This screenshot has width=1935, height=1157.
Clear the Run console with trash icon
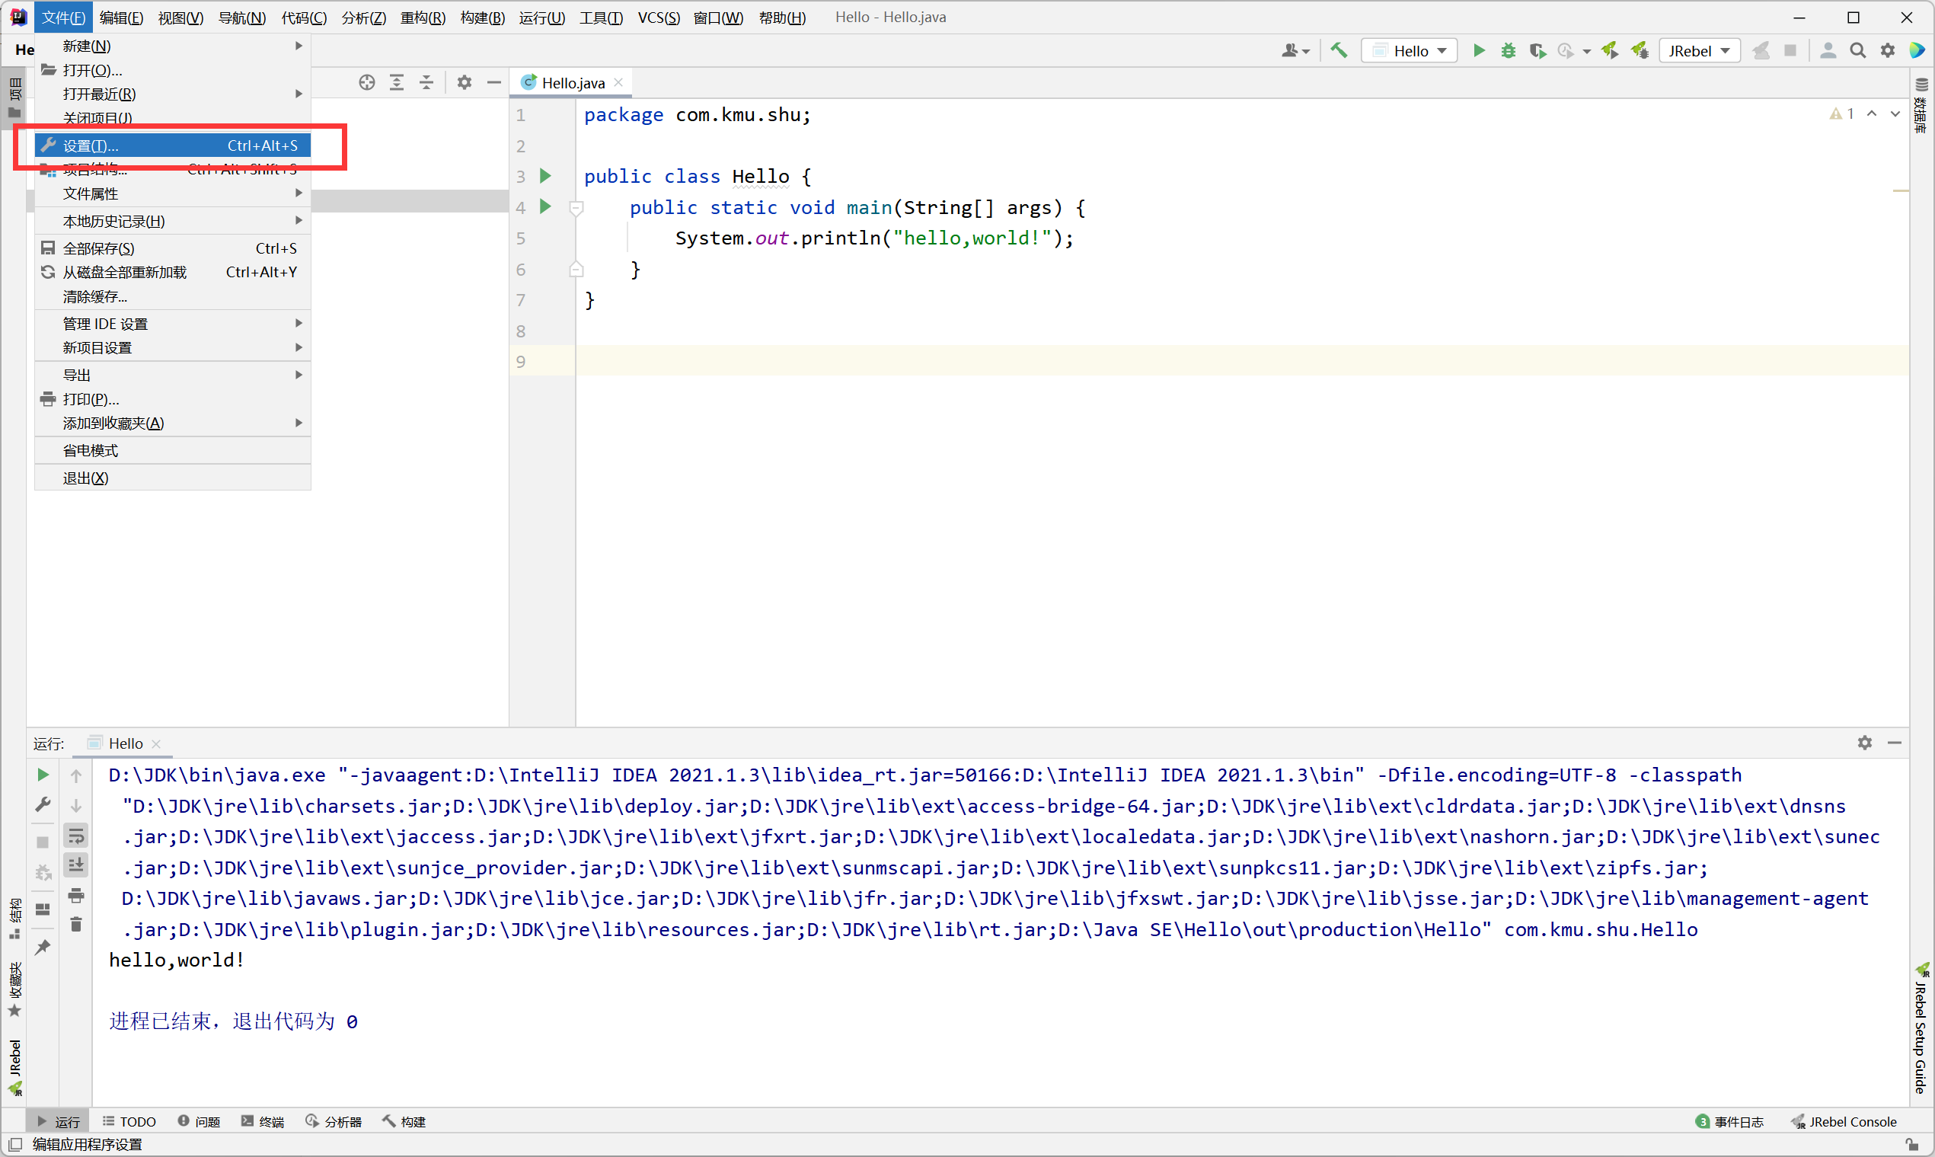point(75,924)
